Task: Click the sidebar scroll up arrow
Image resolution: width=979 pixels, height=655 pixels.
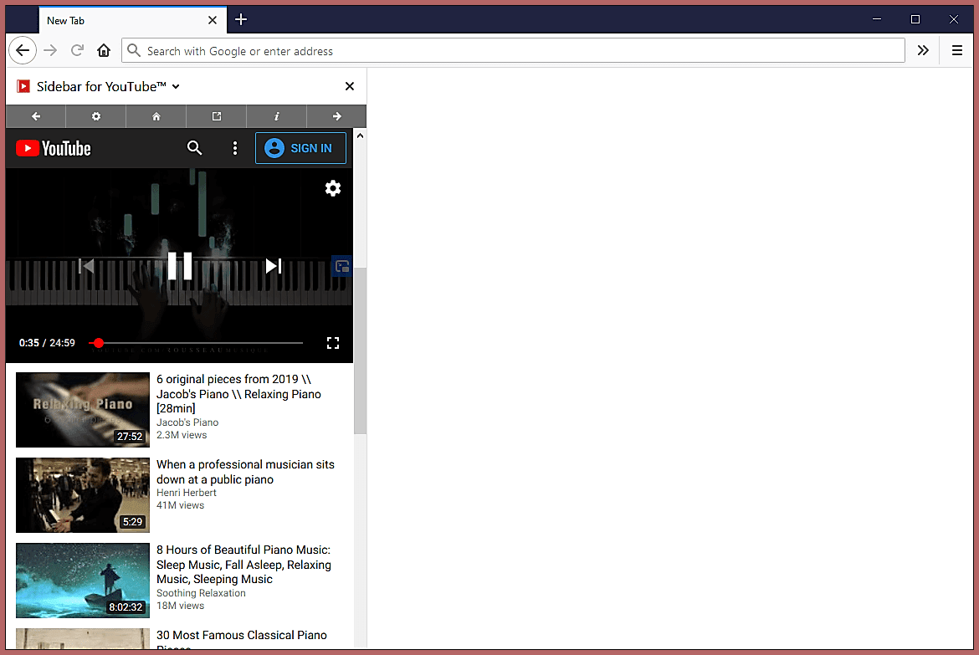Action: (361, 136)
